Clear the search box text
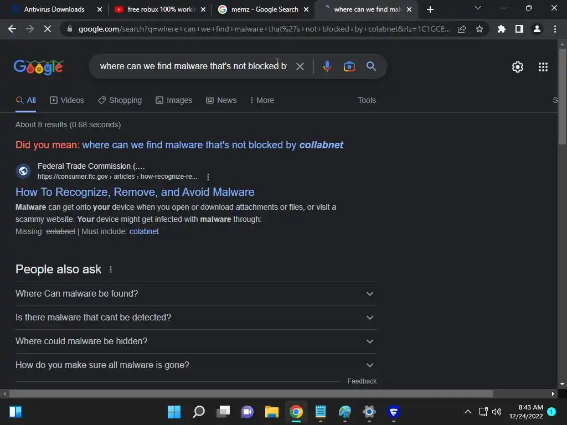The width and height of the screenshot is (567, 425). click(300, 66)
